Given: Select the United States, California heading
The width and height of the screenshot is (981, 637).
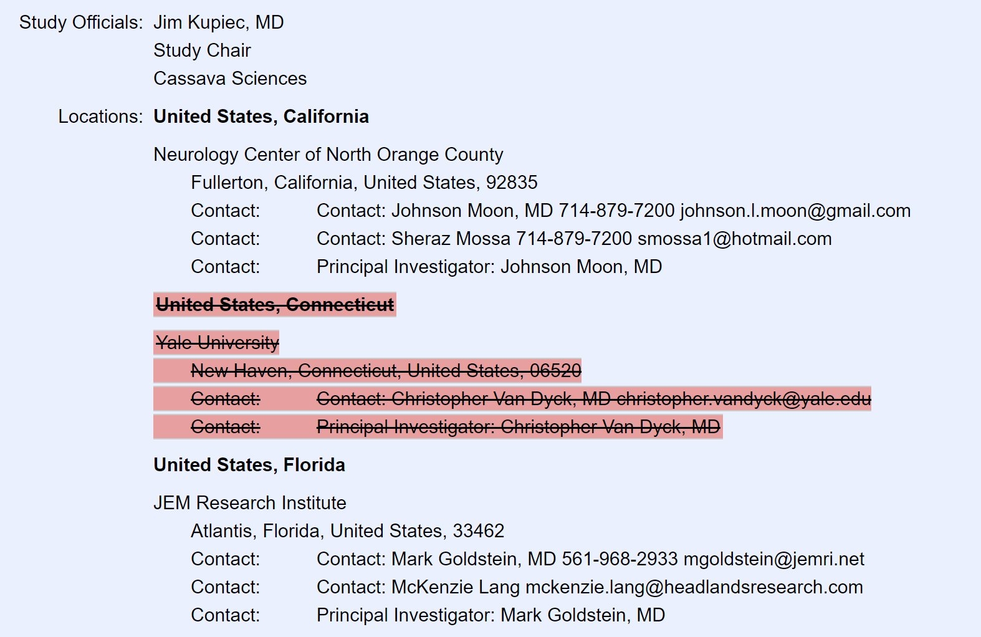Looking at the screenshot, I should pyautogui.click(x=261, y=117).
